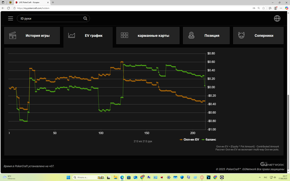Open Windows Security shield on taskbar

(x=182, y=178)
